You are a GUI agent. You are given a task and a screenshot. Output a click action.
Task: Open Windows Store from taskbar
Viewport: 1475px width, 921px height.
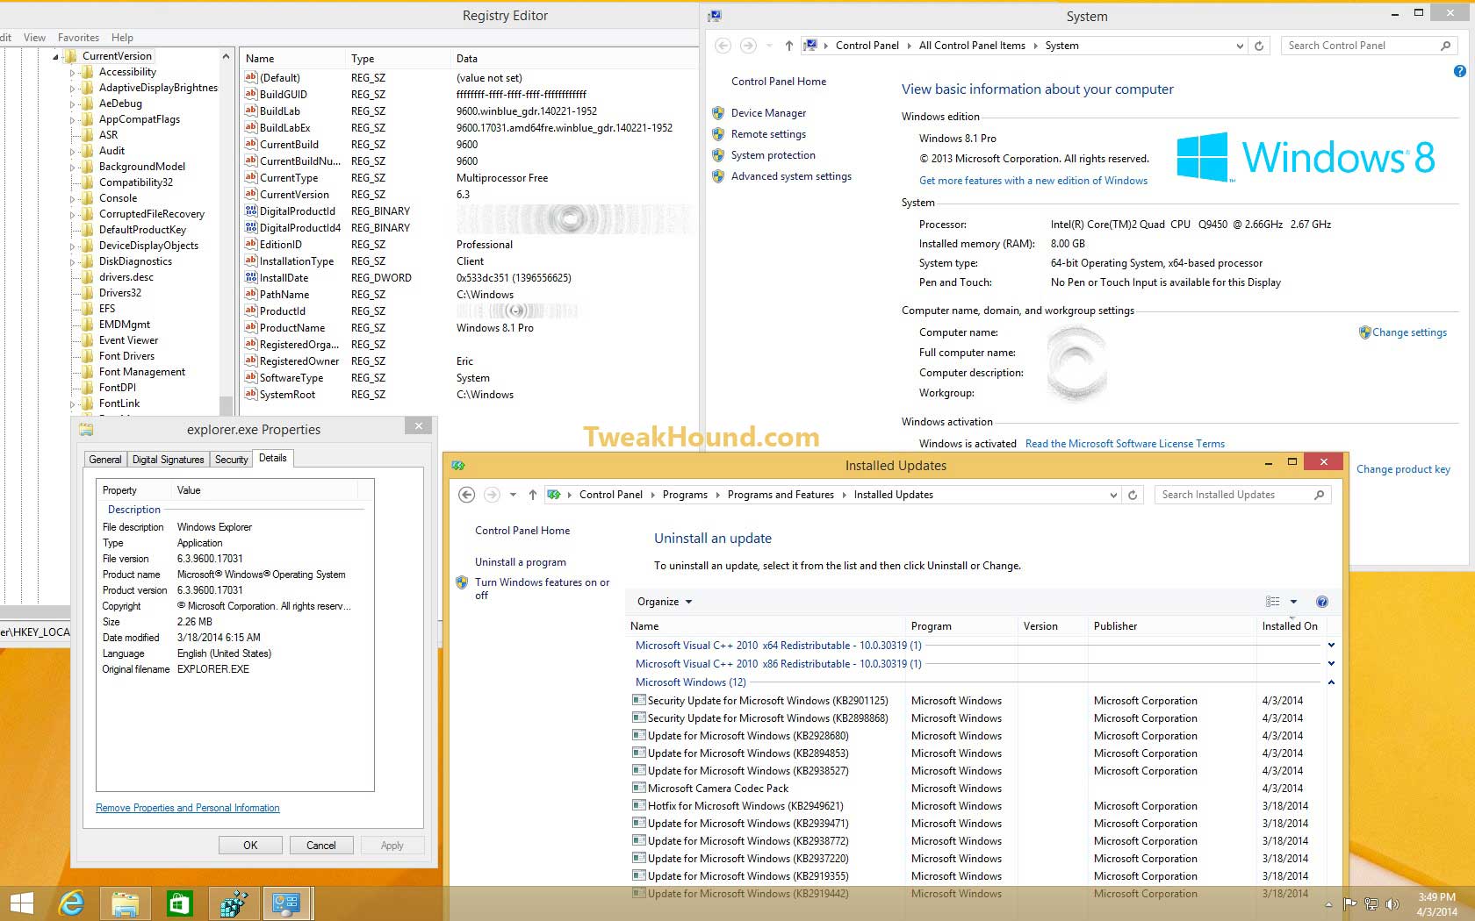coord(179,903)
